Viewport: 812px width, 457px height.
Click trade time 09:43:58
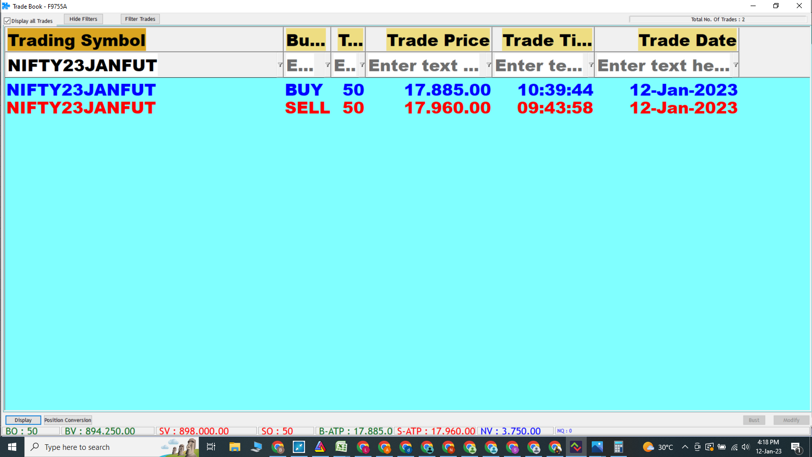click(555, 108)
